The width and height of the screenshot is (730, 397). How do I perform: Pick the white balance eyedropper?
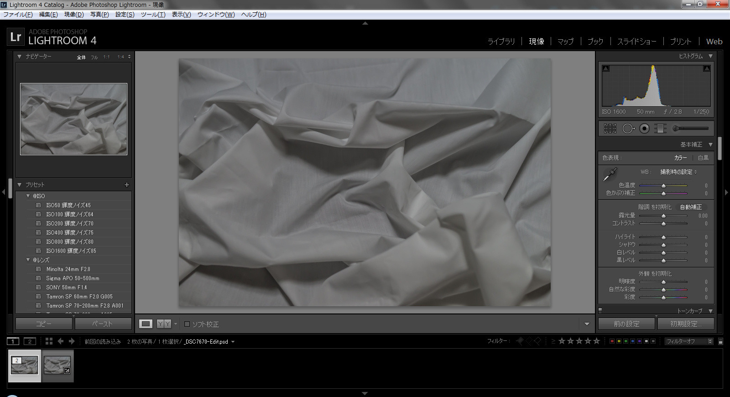[x=610, y=174]
